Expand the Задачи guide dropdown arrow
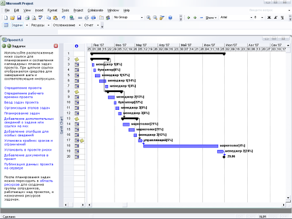292x219 pixels. pyautogui.click(x=27, y=25)
